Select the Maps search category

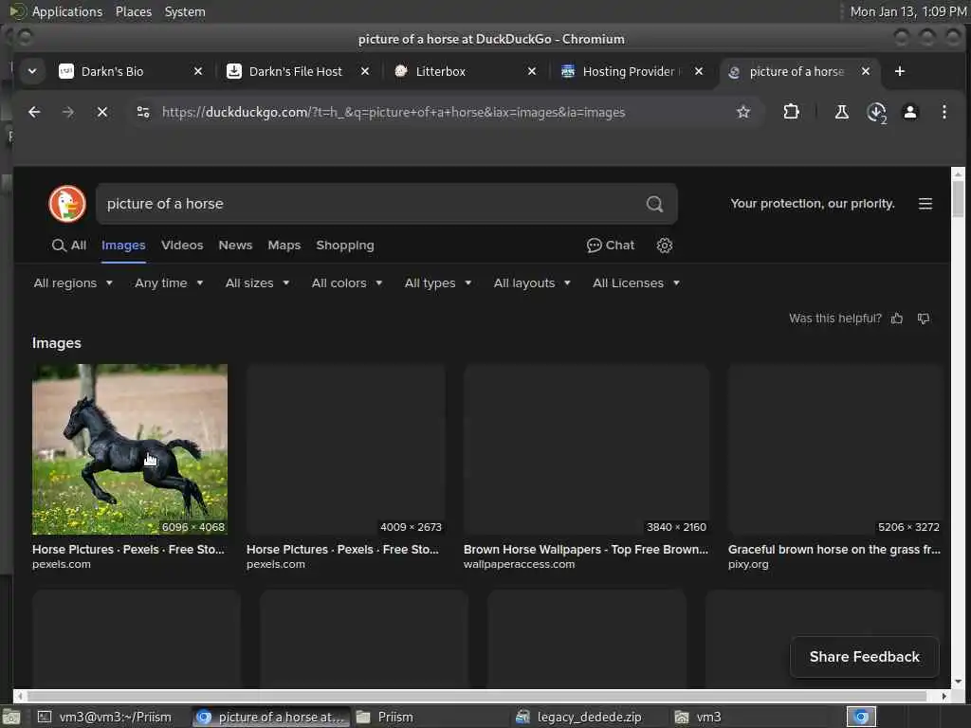(x=284, y=246)
